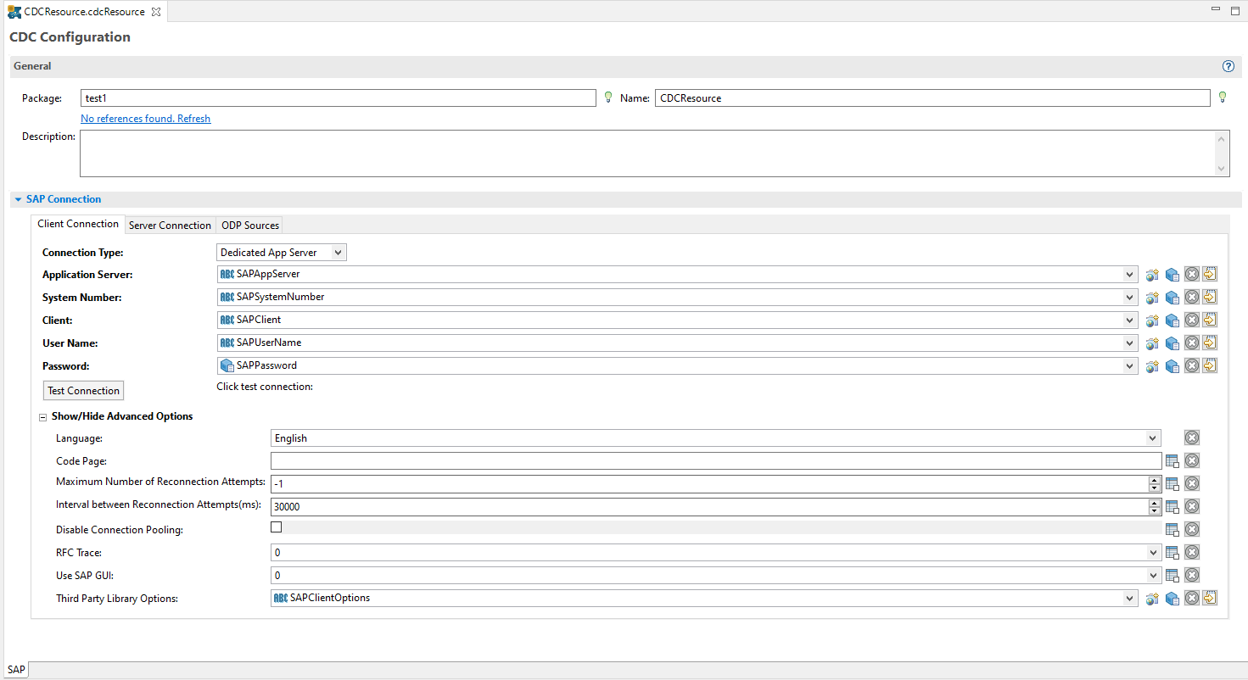This screenshot has height=680, width=1248.
Task: Clear the Password value
Action: (1192, 366)
